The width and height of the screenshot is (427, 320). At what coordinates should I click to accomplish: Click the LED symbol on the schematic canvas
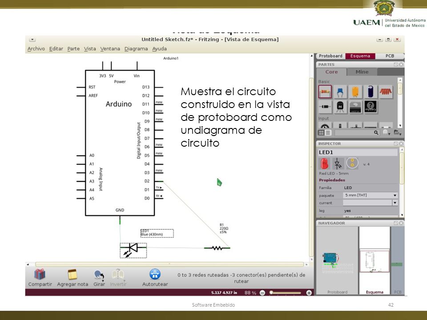(x=133, y=250)
